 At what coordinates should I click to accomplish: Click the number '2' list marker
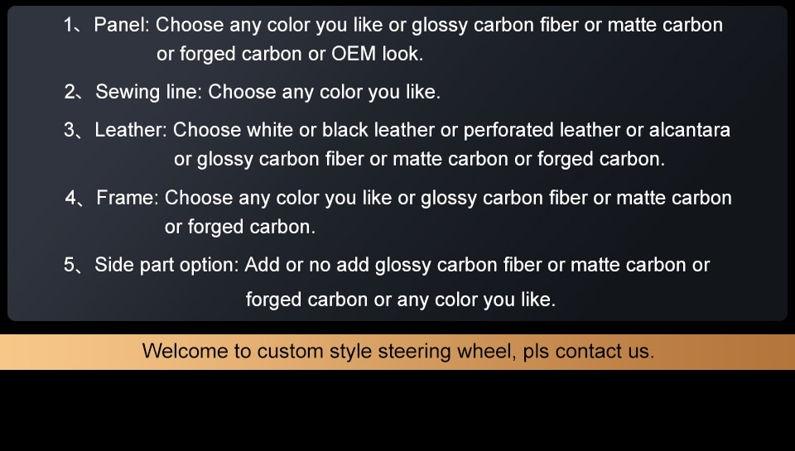click(70, 92)
